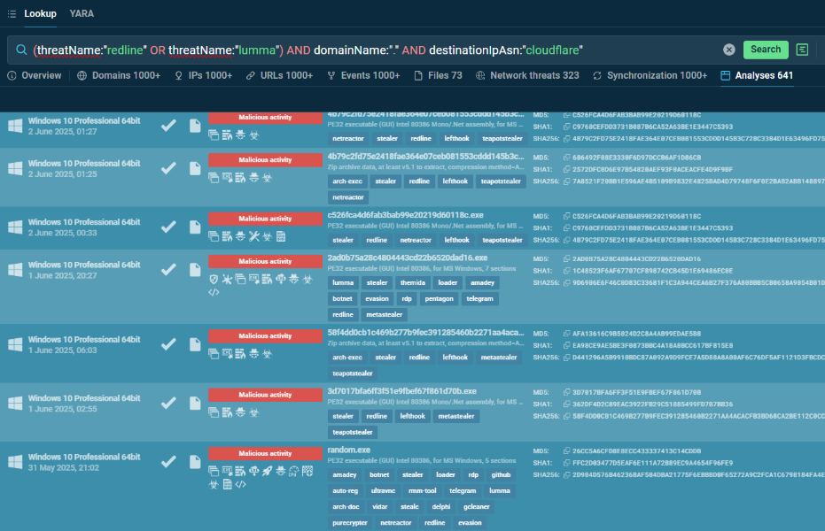Click the hamburger menu icon beside Lookup
The width and height of the screenshot is (825, 531).
coord(12,13)
